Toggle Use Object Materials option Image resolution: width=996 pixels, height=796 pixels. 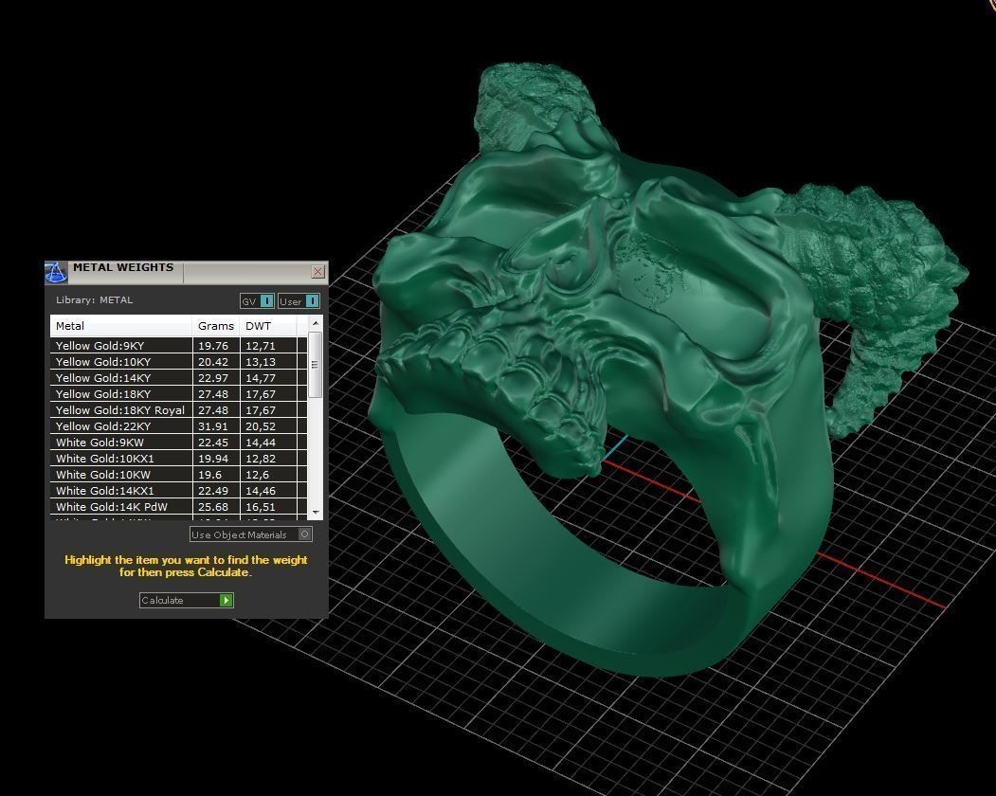click(250, 534)
